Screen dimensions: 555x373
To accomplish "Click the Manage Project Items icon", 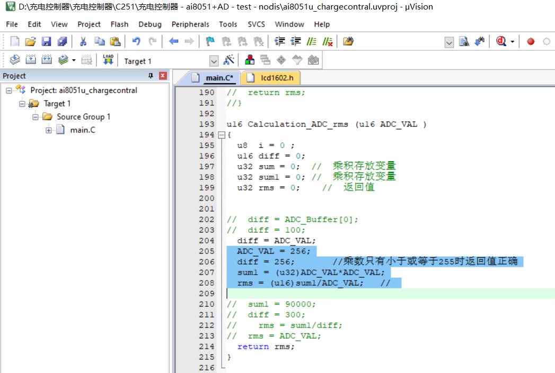I will (249, 60).
